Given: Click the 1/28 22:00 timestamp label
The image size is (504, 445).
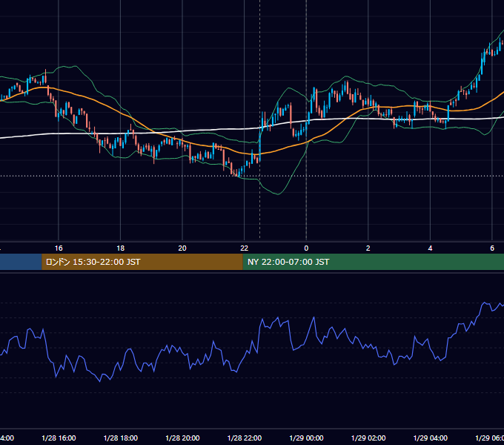Looking at the screenshot, I should pos(245,438).
